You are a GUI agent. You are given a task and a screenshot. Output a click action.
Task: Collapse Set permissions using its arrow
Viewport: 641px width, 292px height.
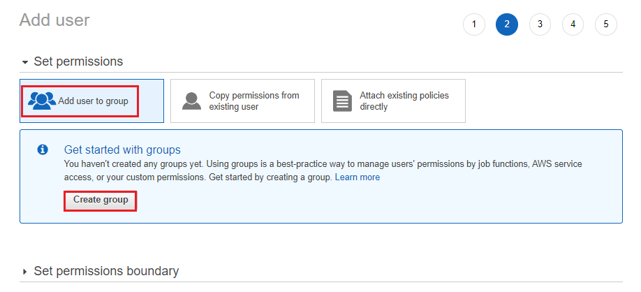pyautogui.click(x=25, y=62)
